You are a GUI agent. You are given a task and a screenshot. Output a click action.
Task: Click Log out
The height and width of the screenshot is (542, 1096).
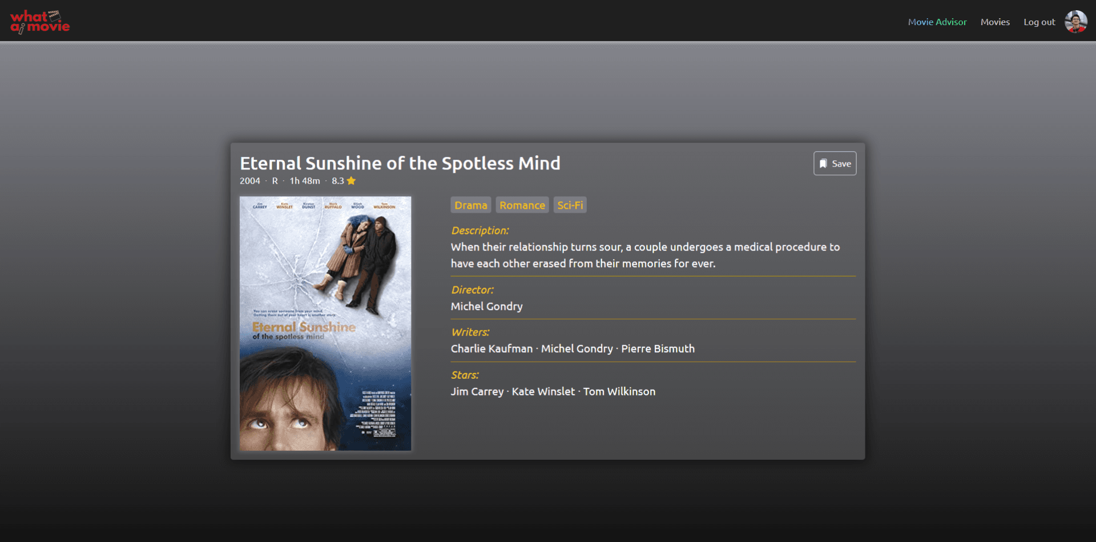point(1039,22)
